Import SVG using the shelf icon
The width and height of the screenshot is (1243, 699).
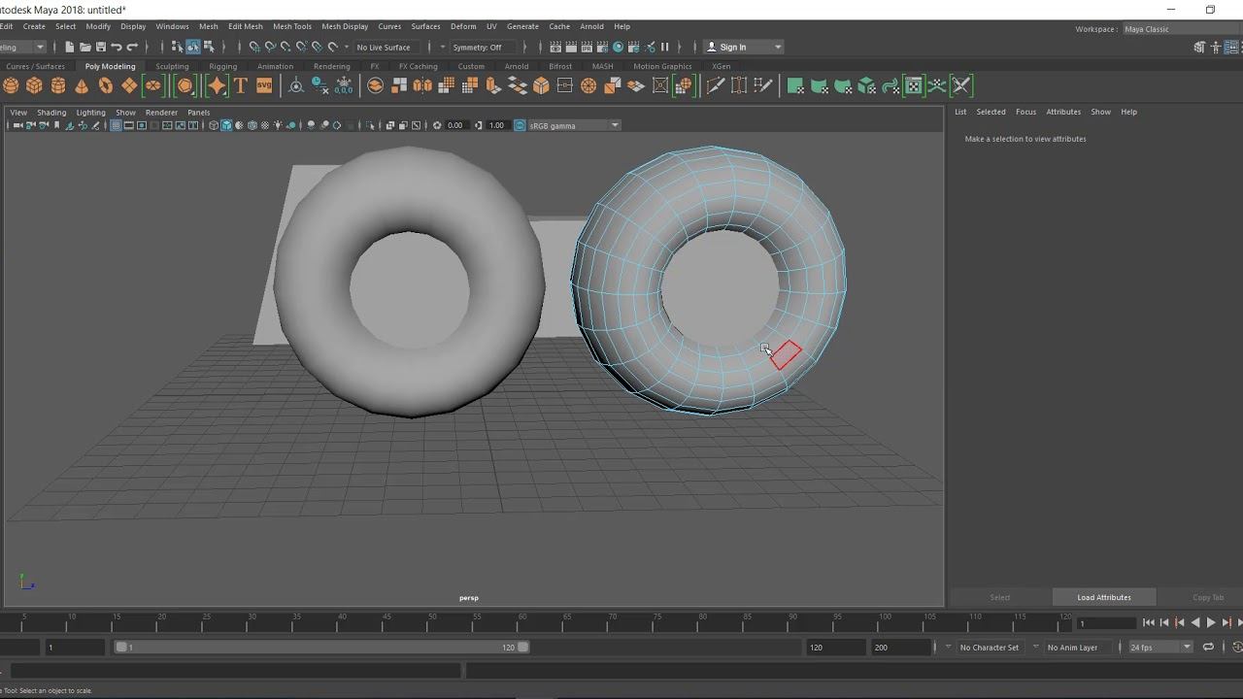tap(264, 85)
